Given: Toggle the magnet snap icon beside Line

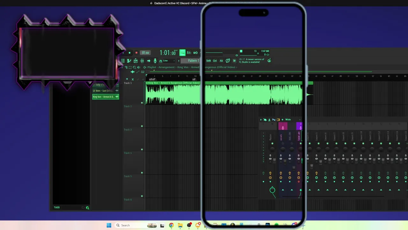Looking at the screenshot, I should click(x=161, y=61).
